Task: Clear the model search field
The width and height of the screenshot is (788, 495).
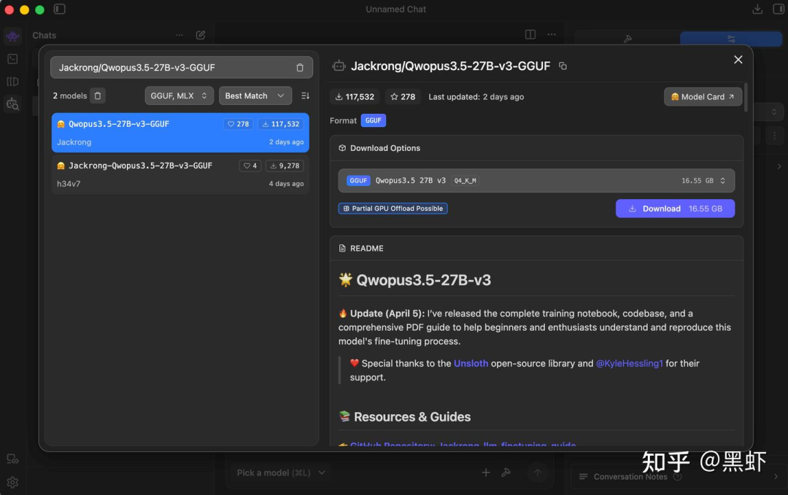Action: coord(300,68)
